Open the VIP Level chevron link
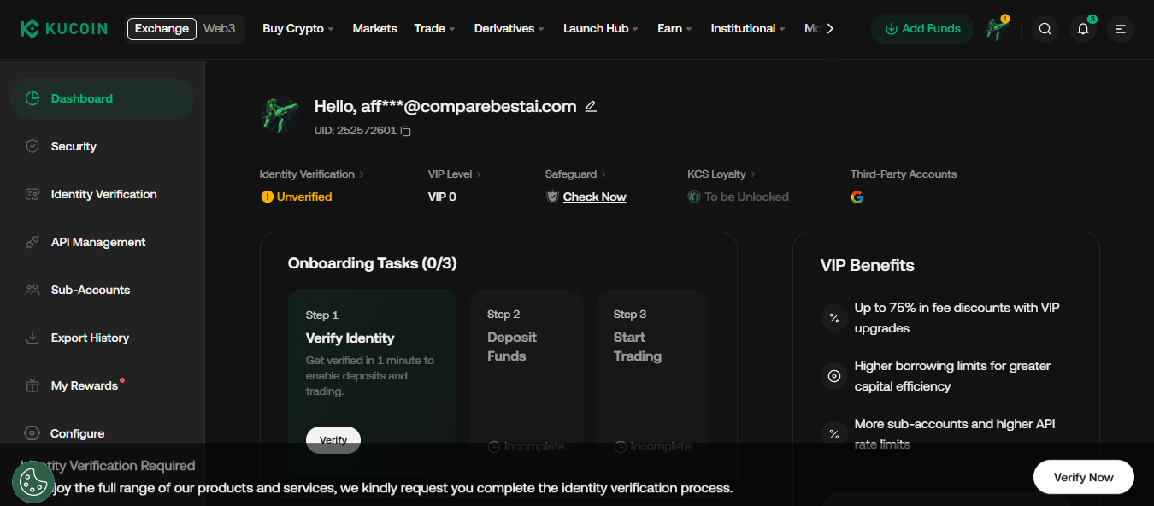This screenshot has width=1154, height=506. (x=479, y=174)
